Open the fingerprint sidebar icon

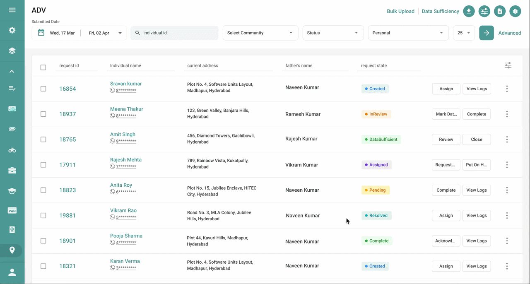pyautogui.click(x=12, y=109)
